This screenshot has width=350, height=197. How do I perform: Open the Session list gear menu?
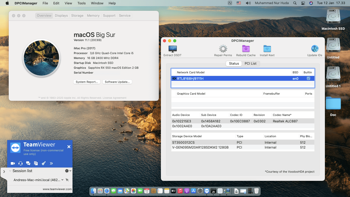[x=67, y=171]
